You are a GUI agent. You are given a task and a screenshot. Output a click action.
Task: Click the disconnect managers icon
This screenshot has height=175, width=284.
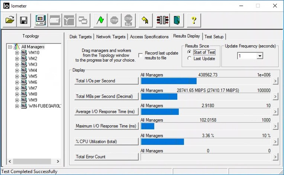(163, 20)
